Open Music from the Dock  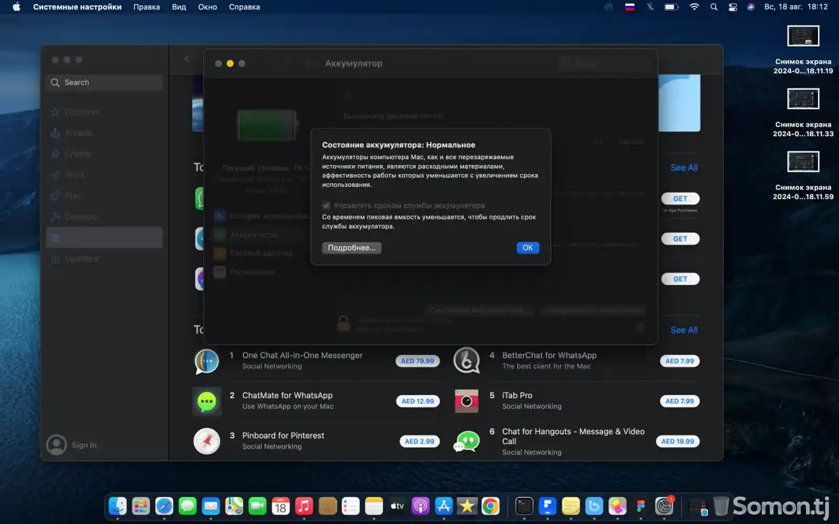[x=304, y=506]
